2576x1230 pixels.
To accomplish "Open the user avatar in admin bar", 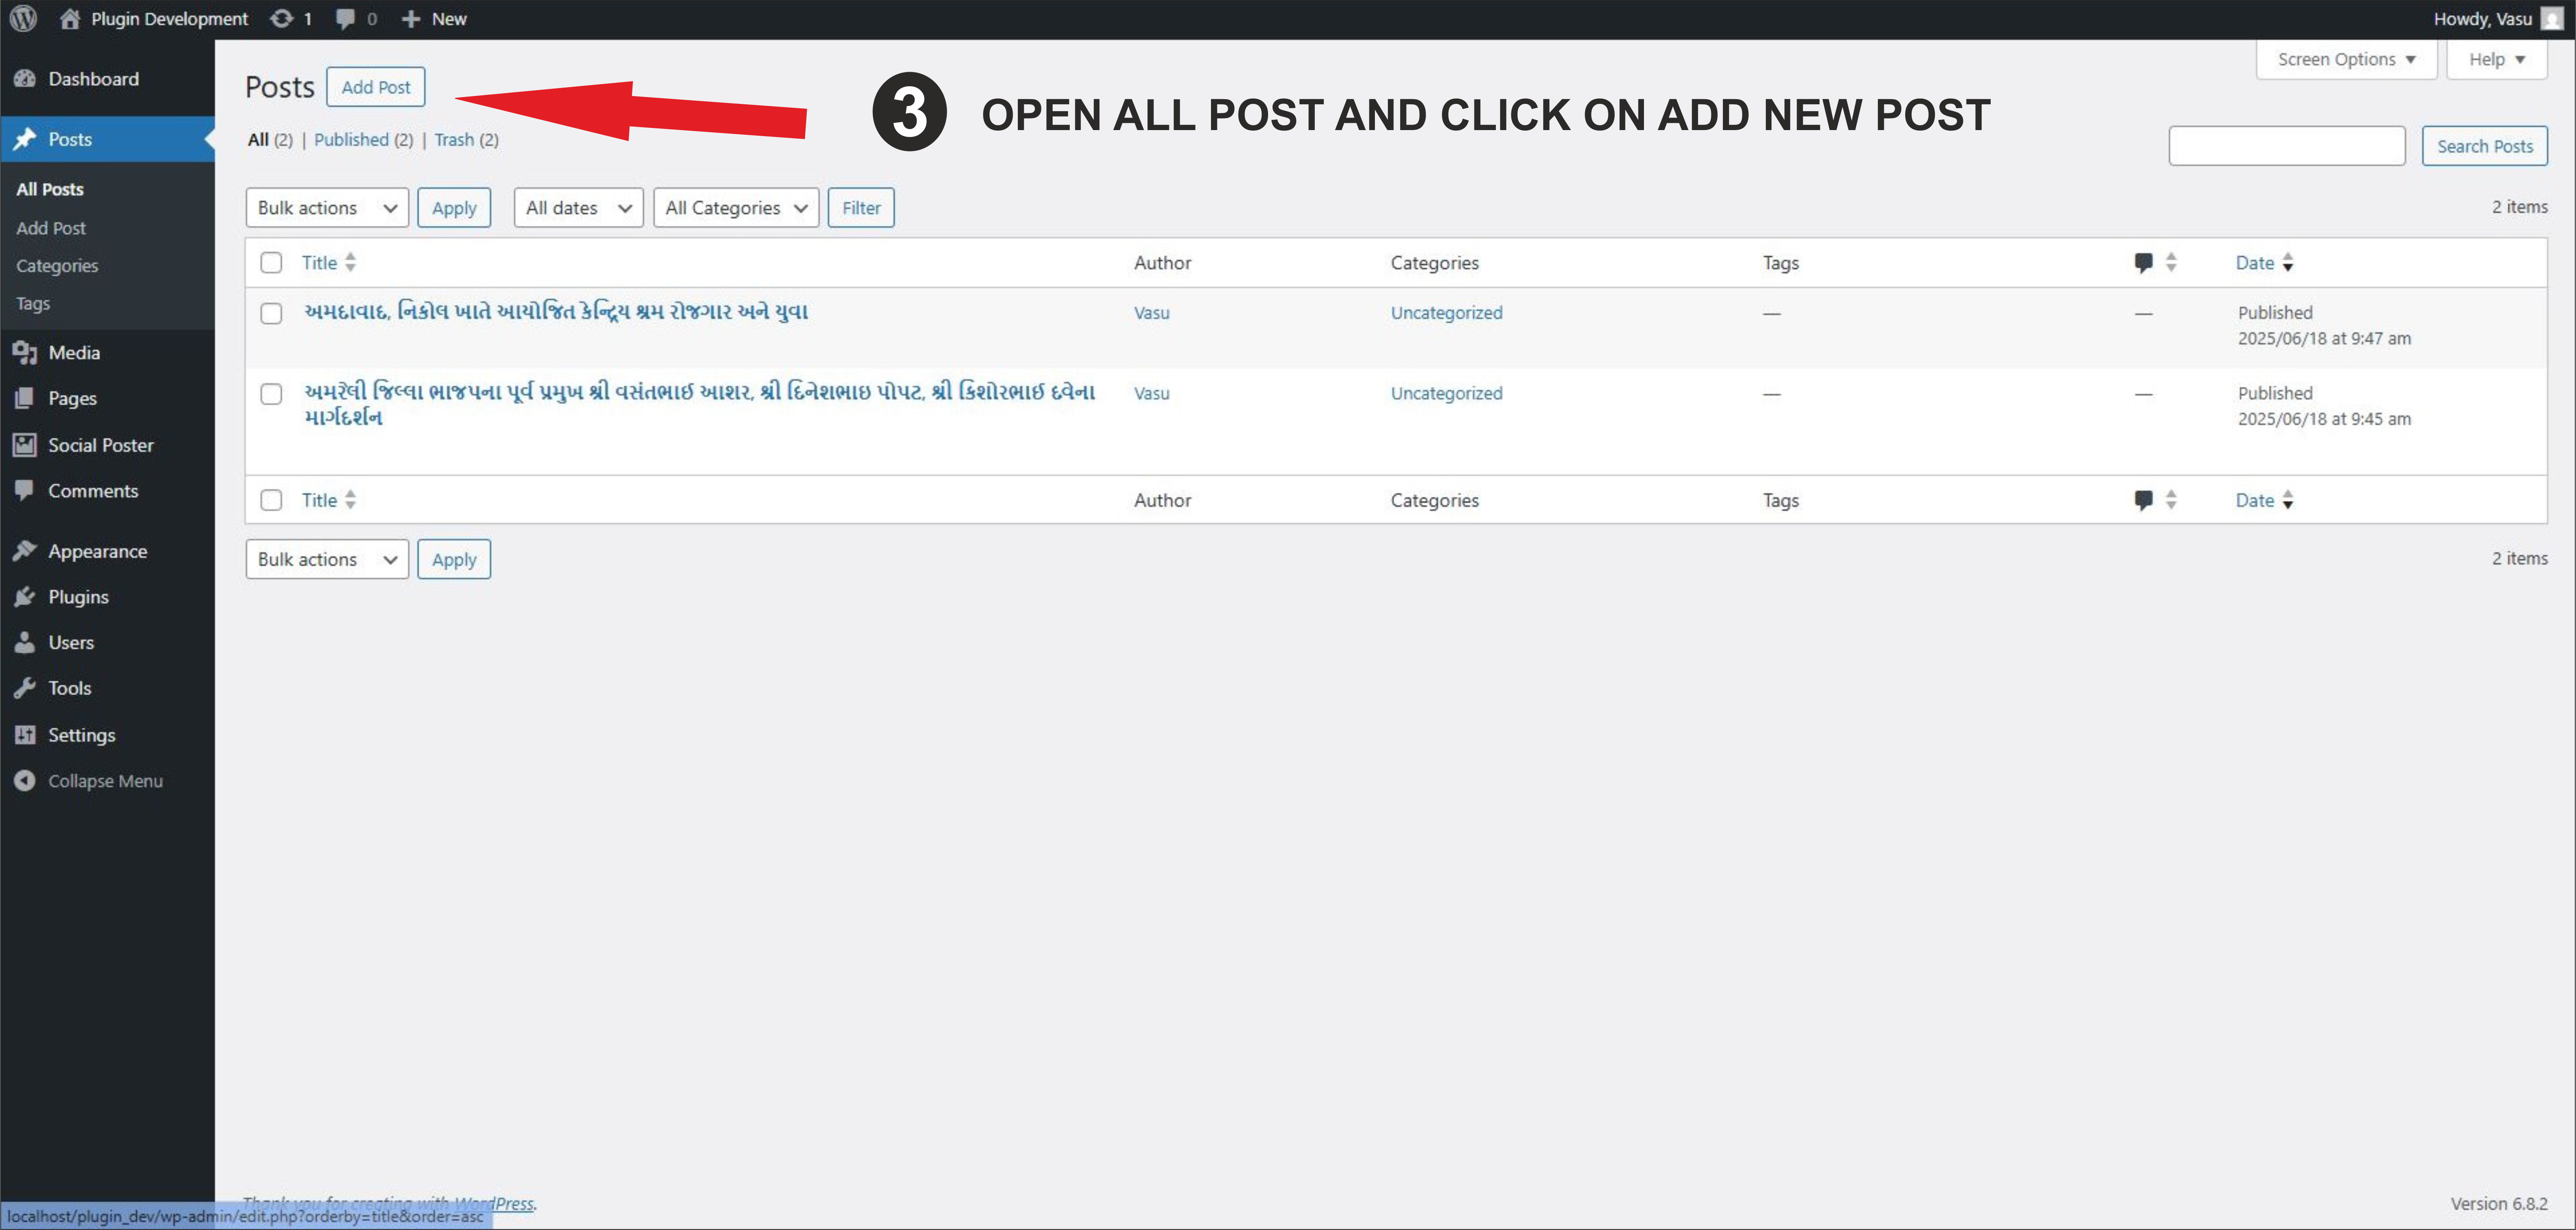I will [x=2551, y=19].
